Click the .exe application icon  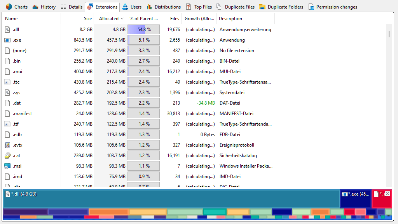pos(7,40)
